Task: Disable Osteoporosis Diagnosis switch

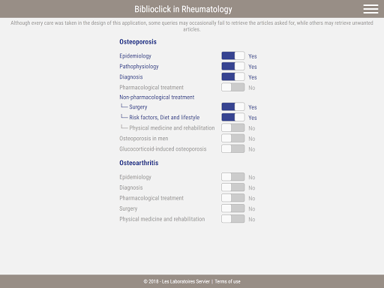Action: coord(233,76)
